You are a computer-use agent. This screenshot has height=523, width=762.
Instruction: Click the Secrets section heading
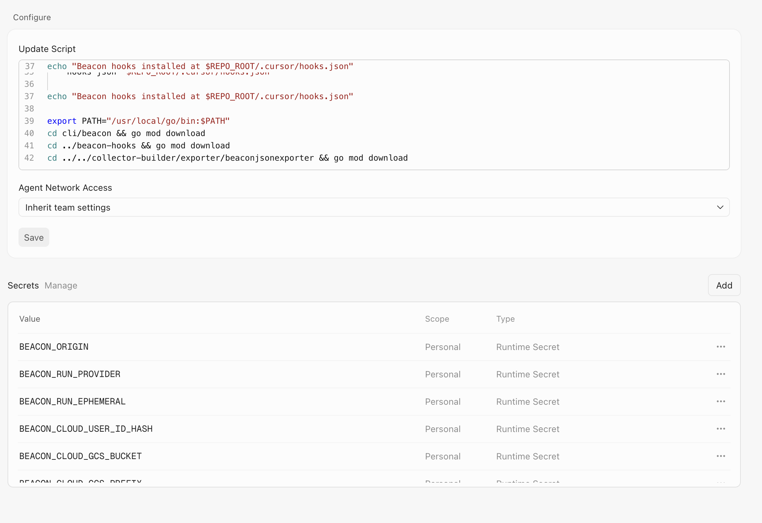coord(23,285)
